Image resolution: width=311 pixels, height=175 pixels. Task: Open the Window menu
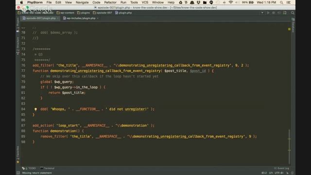[157, 2]
